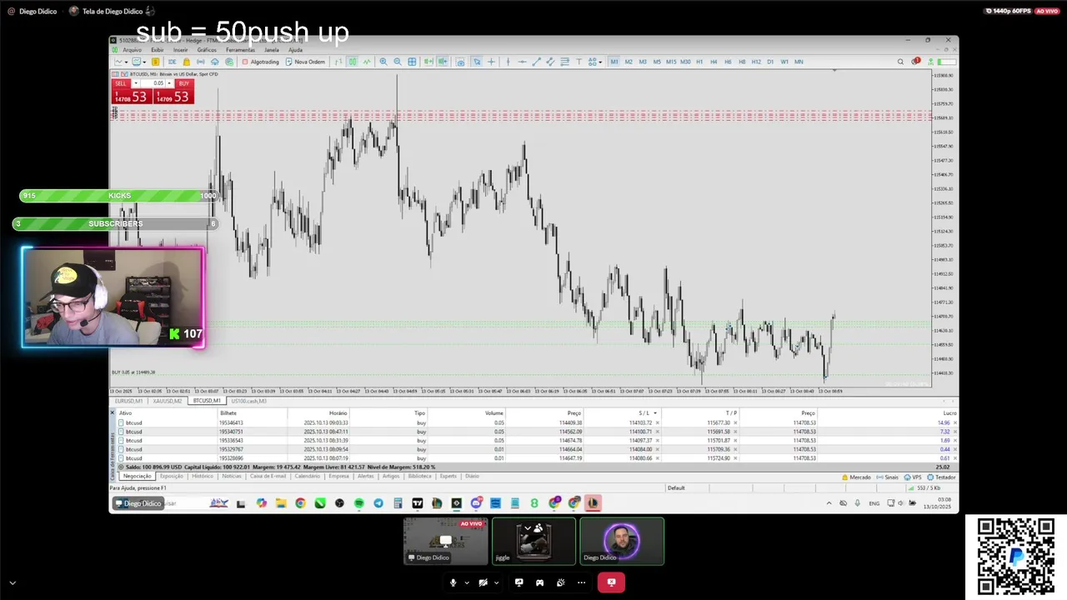
Task: Select the trendline drawing tool
Action: (x=536, y=62)
